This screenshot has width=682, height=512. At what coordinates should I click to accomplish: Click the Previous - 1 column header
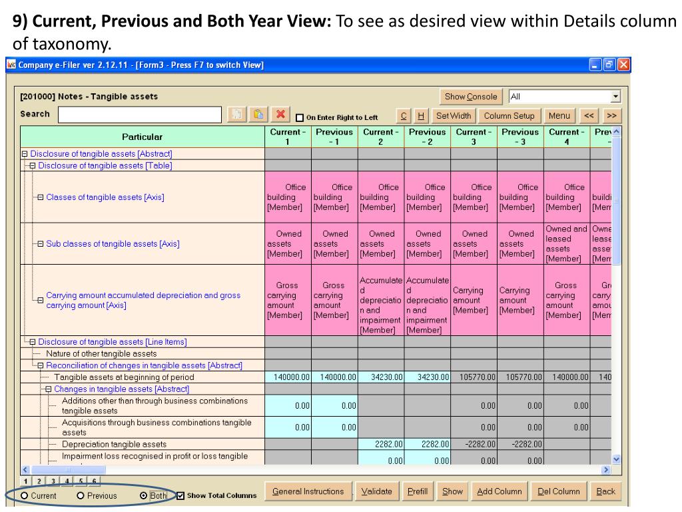pyautogui.click(x=334, y=137)
